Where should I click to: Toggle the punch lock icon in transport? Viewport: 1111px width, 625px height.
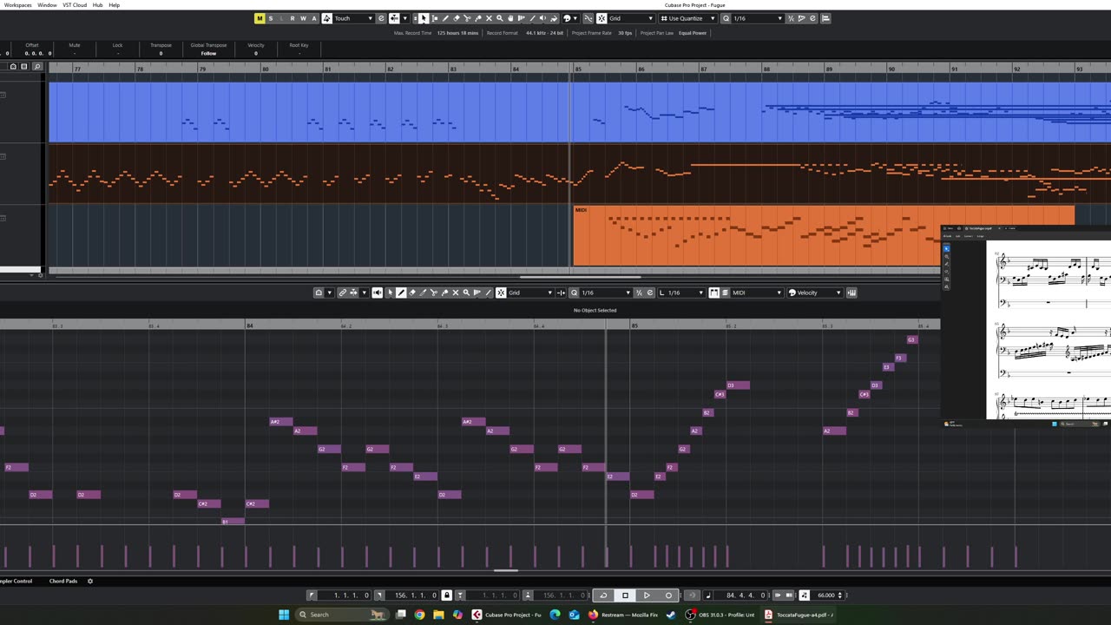[x=446, y=595]
